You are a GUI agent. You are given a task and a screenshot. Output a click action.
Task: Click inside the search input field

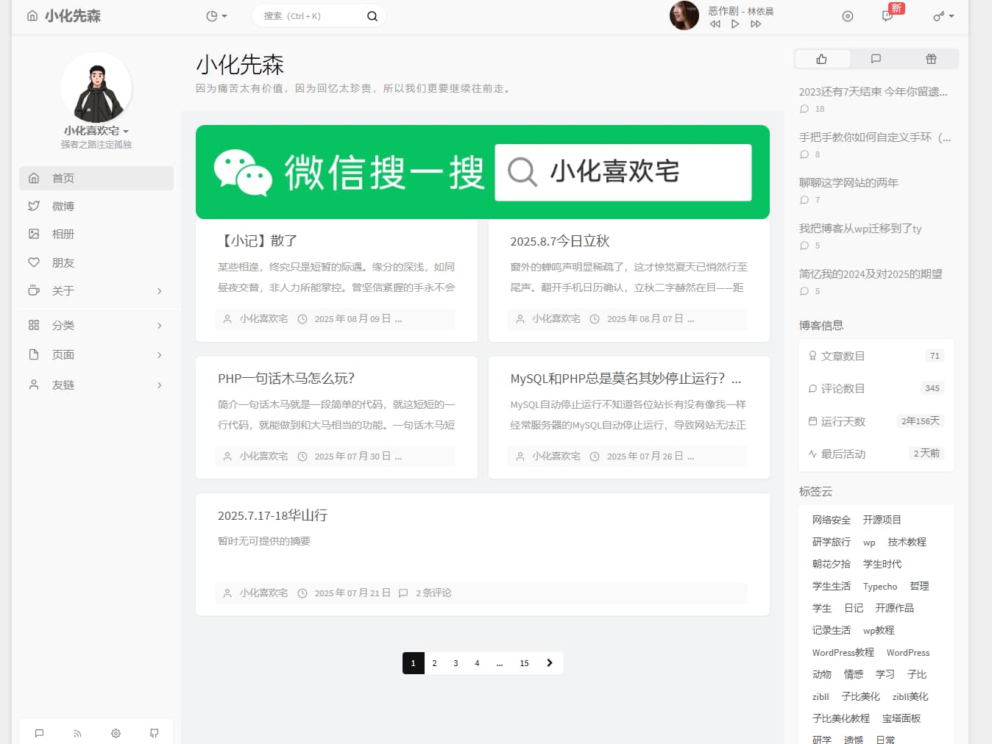[309, 15]
